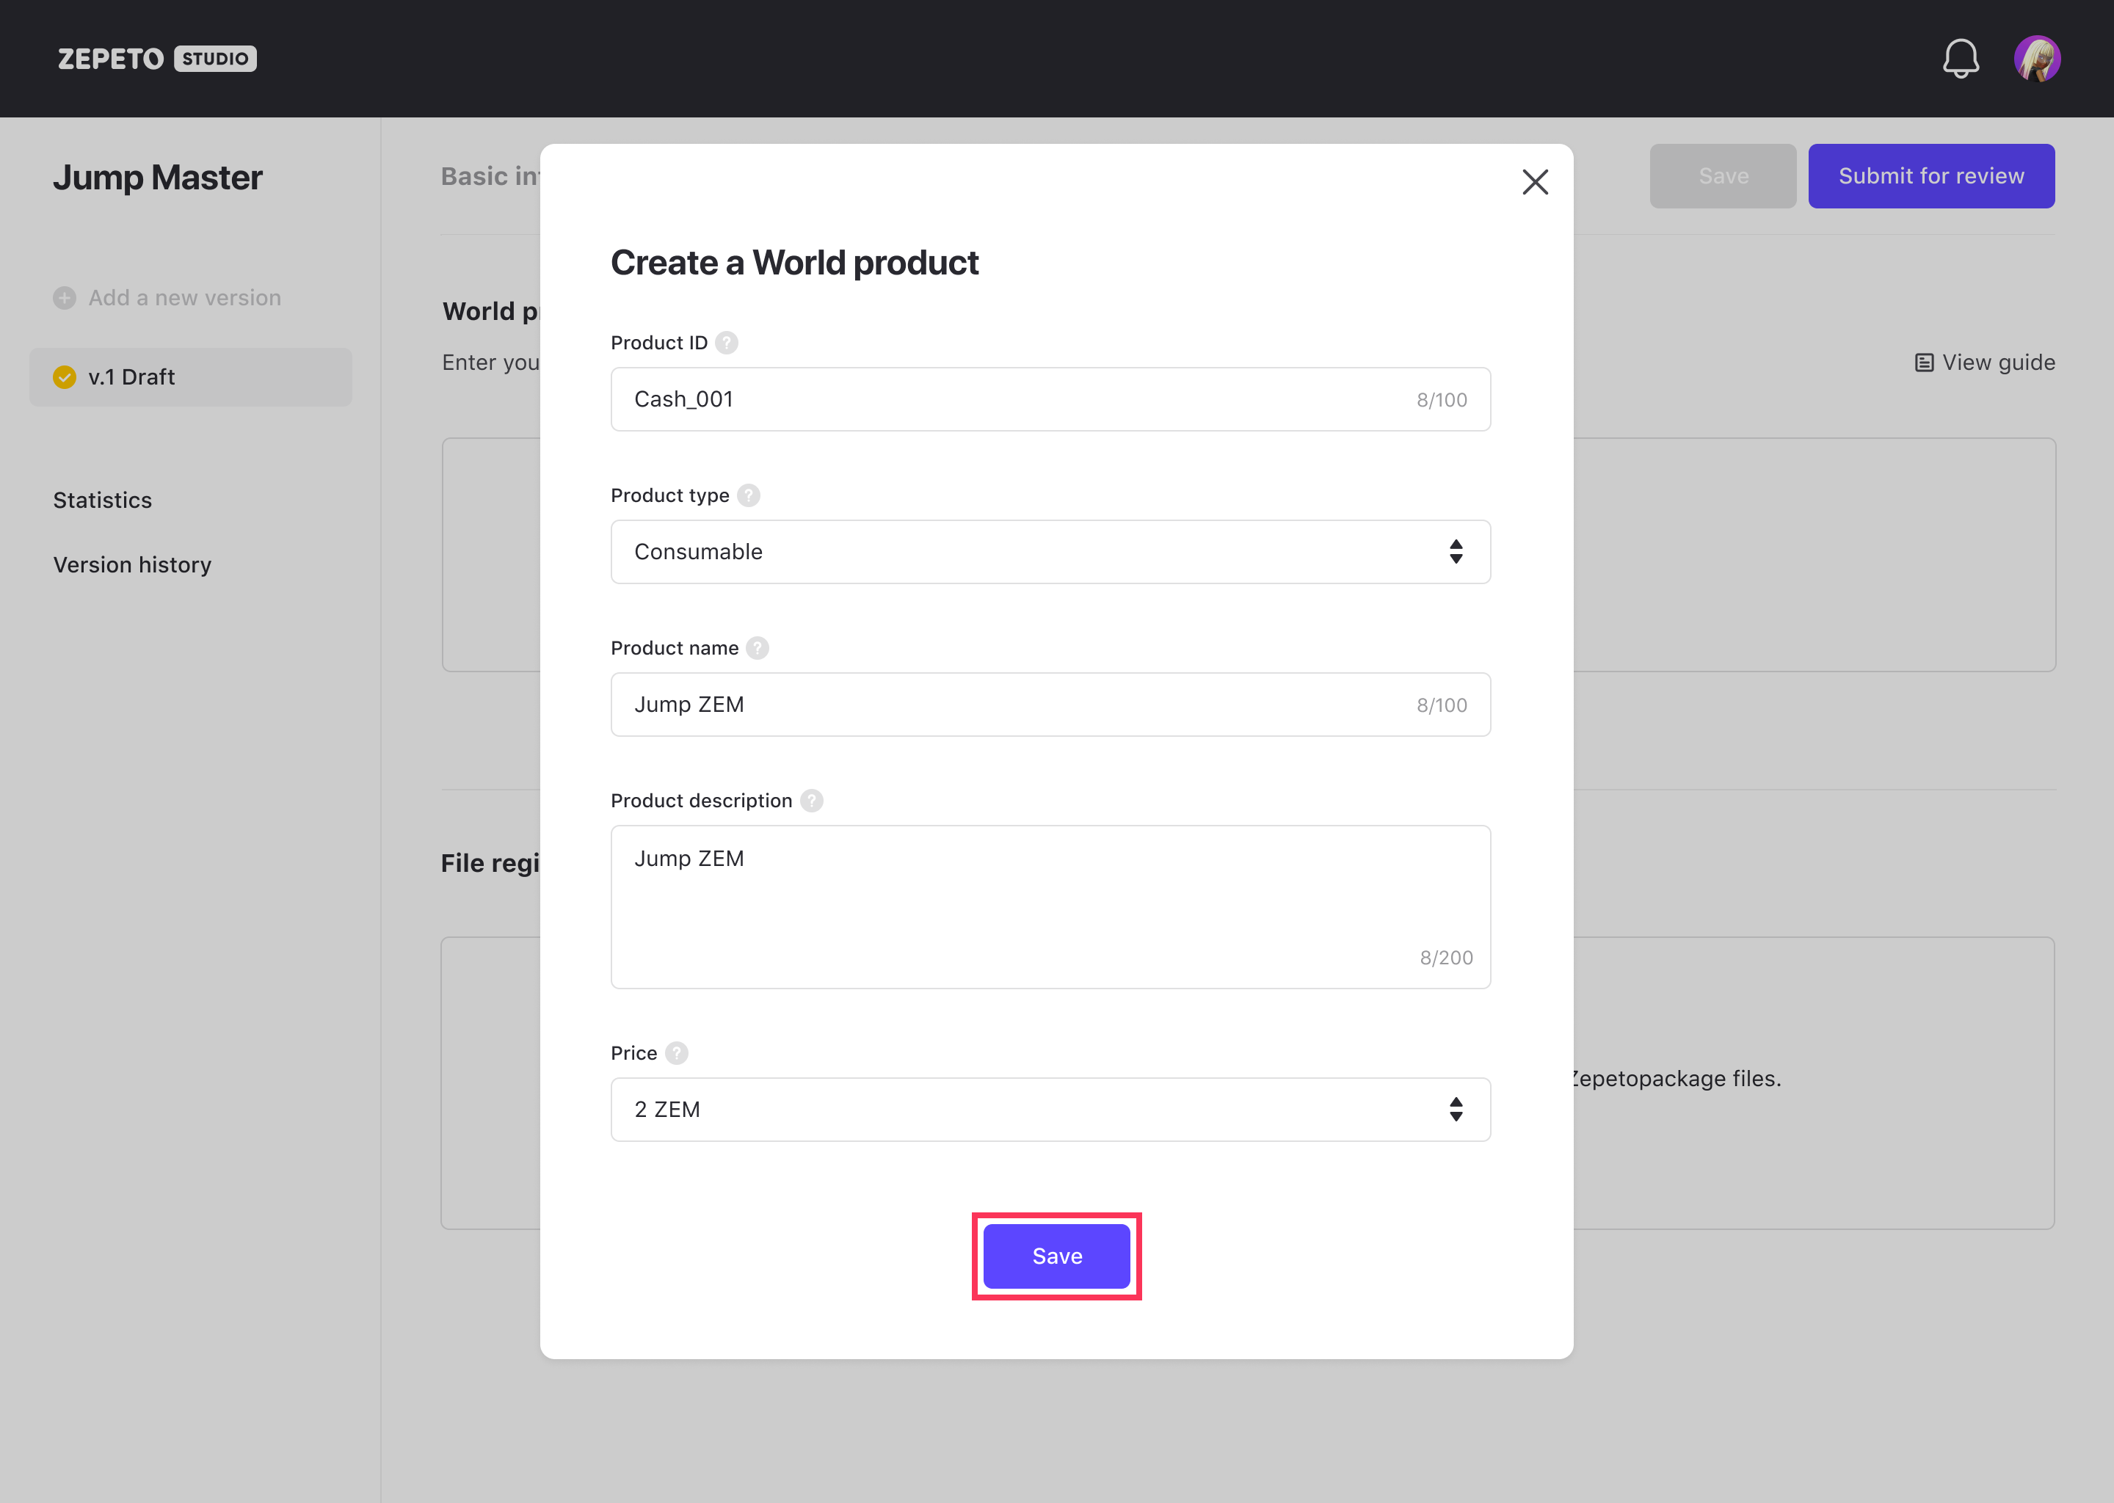Click the Price help icon
The height and width of the screenshot is (1503, 2114).
coord(677,1053)
